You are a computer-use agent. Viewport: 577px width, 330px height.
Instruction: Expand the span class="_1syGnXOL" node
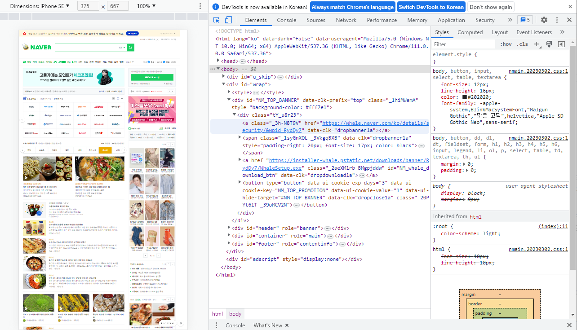coord(240,137)
